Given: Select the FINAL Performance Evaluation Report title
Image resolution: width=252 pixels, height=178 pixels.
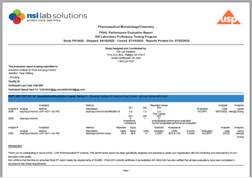Looking at the screenshot, I should [x=126, y=32].
